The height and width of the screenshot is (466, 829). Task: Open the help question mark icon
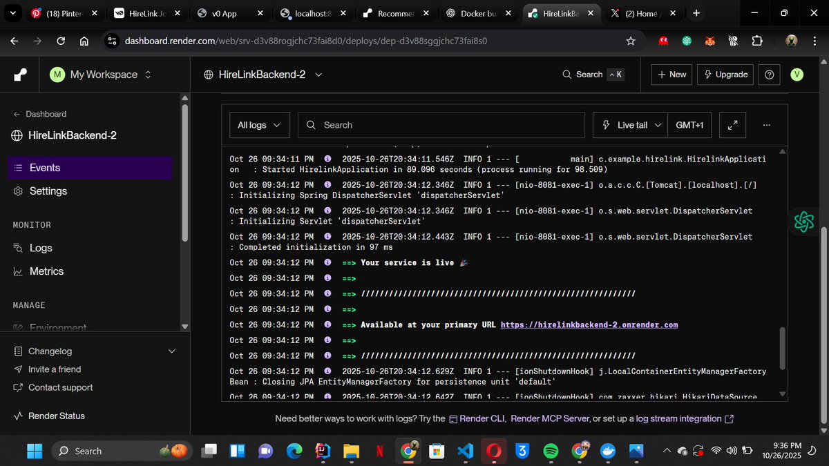[769, 75]
